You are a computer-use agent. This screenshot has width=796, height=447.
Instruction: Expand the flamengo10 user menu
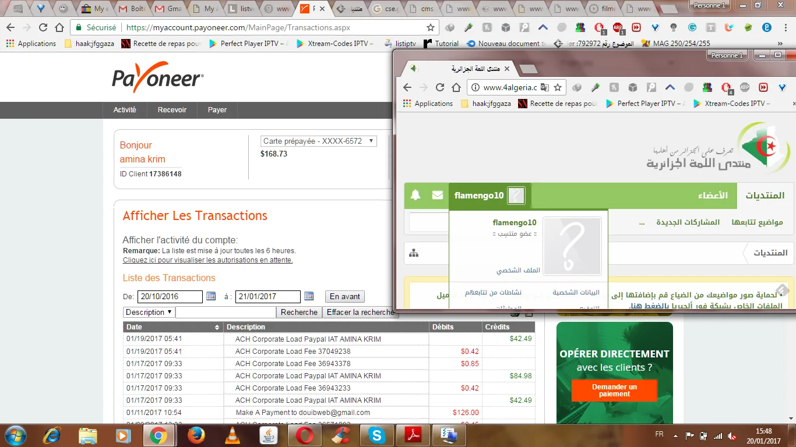click(x=489, y=196)
